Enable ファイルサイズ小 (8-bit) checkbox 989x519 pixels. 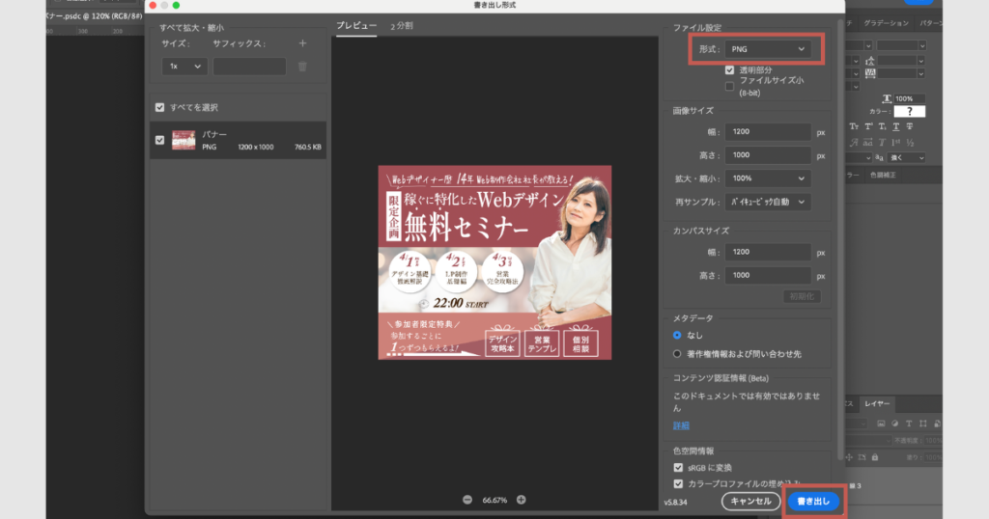[730, 86]
